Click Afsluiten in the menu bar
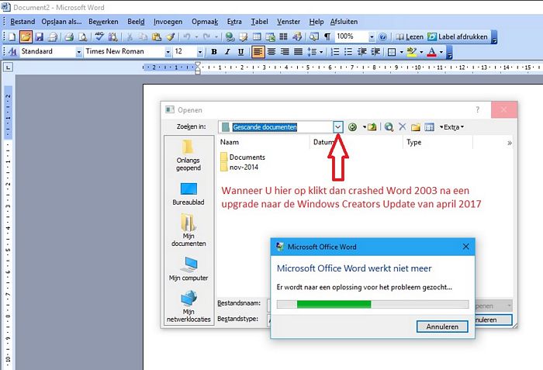The width and height of the screenshot is (543, 370). pyautogui.click(x=344, y=22)
